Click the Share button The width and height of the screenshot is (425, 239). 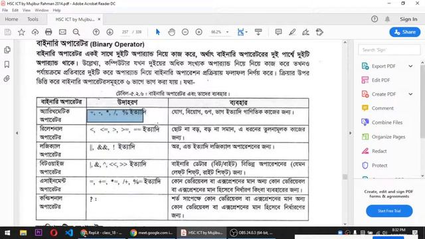pyautogui.click(x=405, y=32)
